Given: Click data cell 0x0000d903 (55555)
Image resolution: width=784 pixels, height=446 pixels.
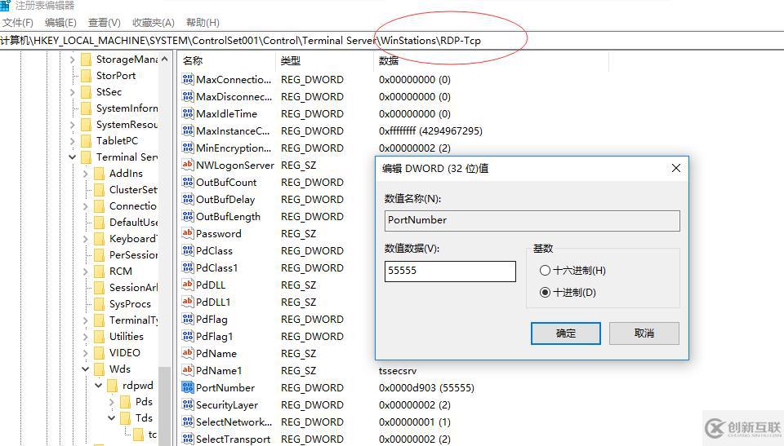Looking at the screenshot, I should coord(426,387).
